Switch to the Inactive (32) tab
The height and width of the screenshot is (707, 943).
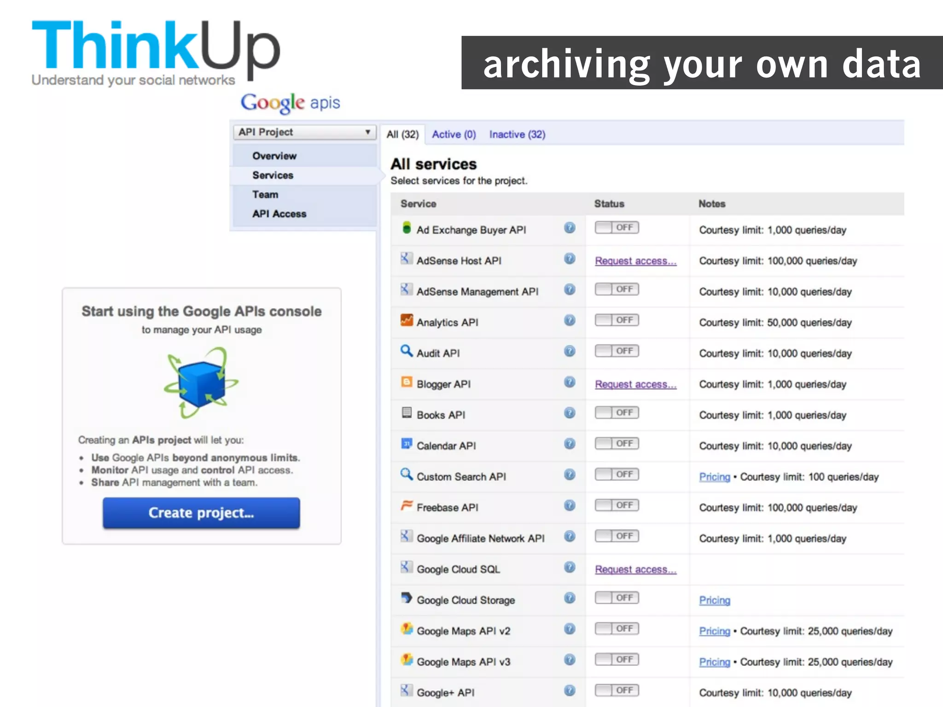[517, 134]
